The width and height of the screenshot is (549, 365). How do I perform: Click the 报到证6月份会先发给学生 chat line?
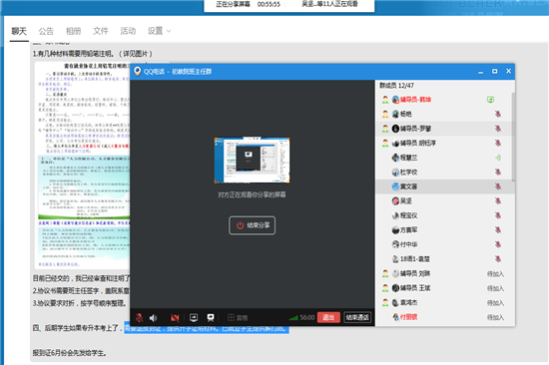tap(70, 353)
